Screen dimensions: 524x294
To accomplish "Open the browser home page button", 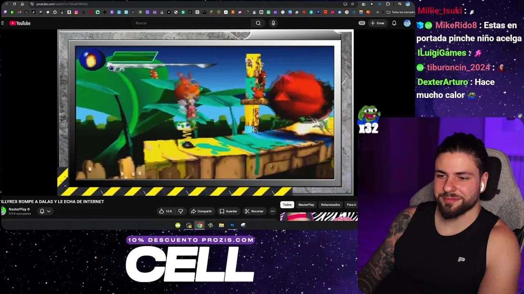I will coord(22,4).
